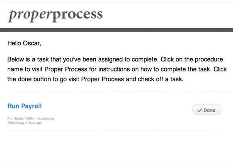Click the 'procedure' word in instructions

[209, 59]
